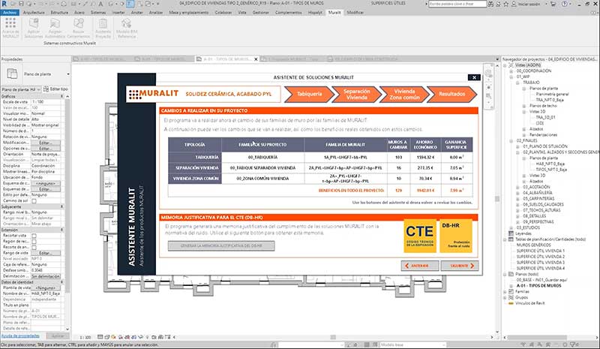Image resolution: width=600 pixels, height=349 pixels.
Task: Click the navigation wheel icon at canvas right
Action: coord(489,74)
